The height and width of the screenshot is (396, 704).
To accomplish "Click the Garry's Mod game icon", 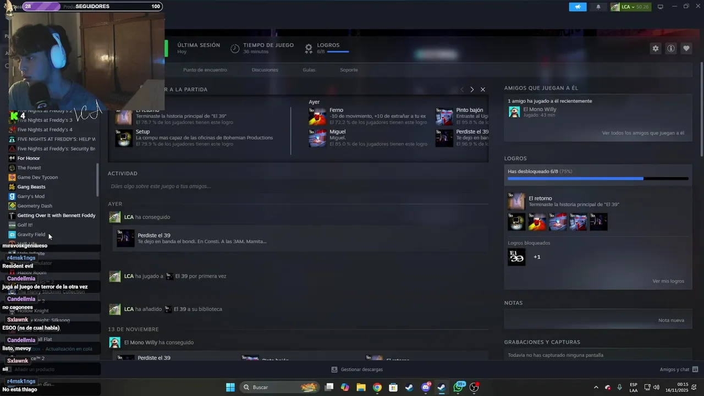I will [x=12, y=196].
